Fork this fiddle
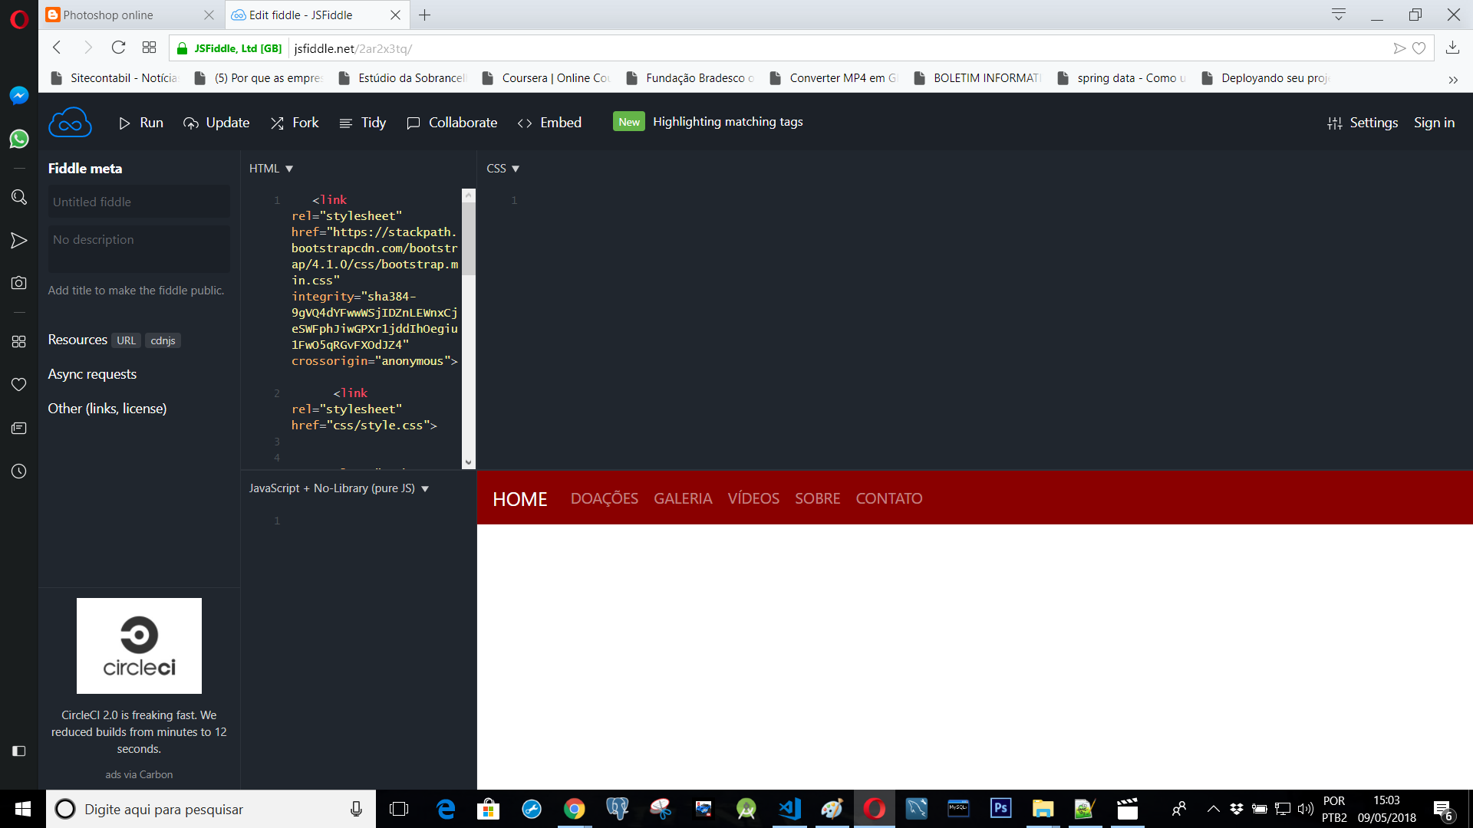The image size is (1473, 828). [295, 123]
